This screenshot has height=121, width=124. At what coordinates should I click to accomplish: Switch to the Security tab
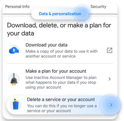98,7
